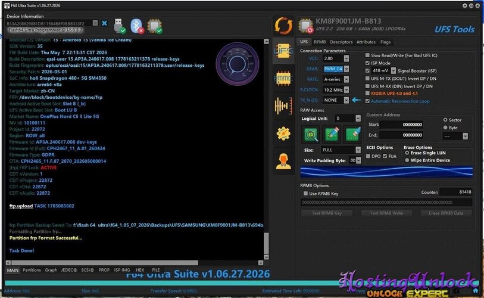Open the 418 mV signal booster dropdown
This screenshot has height=298, width=484.
394,71
